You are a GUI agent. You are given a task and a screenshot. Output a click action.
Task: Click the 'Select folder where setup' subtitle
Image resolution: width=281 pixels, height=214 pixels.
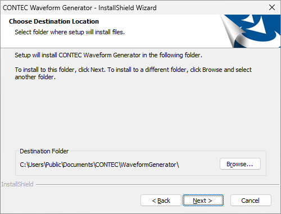coord(70,32)
